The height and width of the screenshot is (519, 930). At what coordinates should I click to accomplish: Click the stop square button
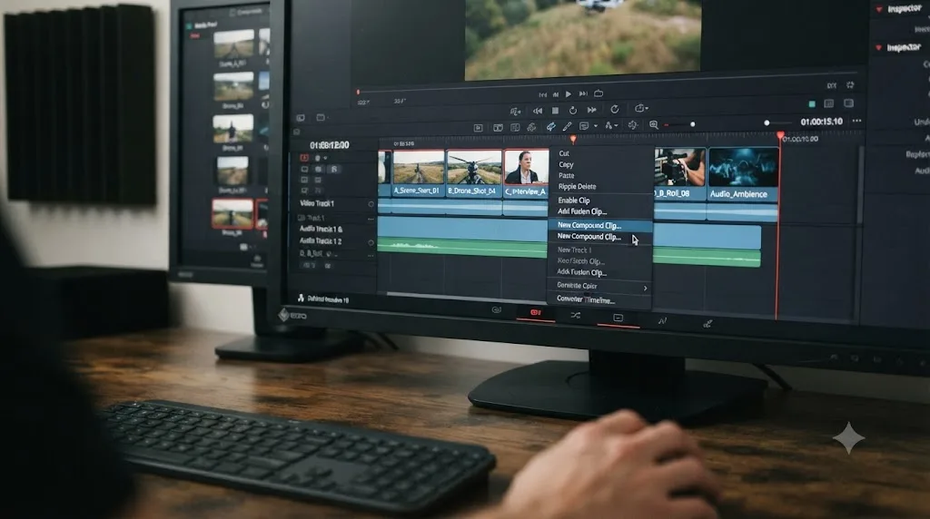(x=555, y=110)
